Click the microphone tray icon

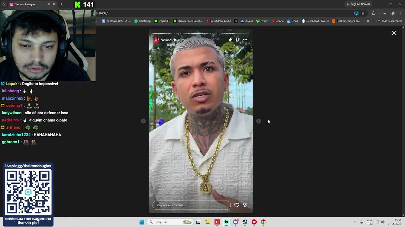[x=362, y=222]
